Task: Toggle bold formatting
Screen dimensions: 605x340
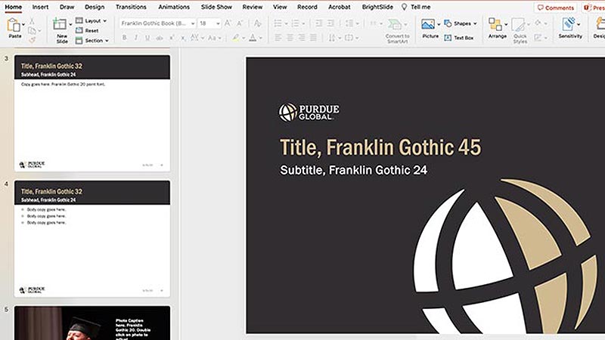Action: (124, 38)
